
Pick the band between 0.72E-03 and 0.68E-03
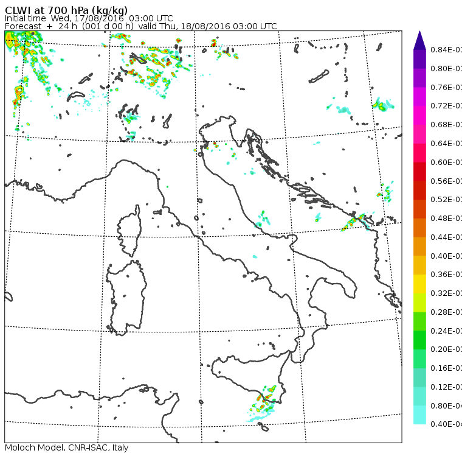point(419,116)
